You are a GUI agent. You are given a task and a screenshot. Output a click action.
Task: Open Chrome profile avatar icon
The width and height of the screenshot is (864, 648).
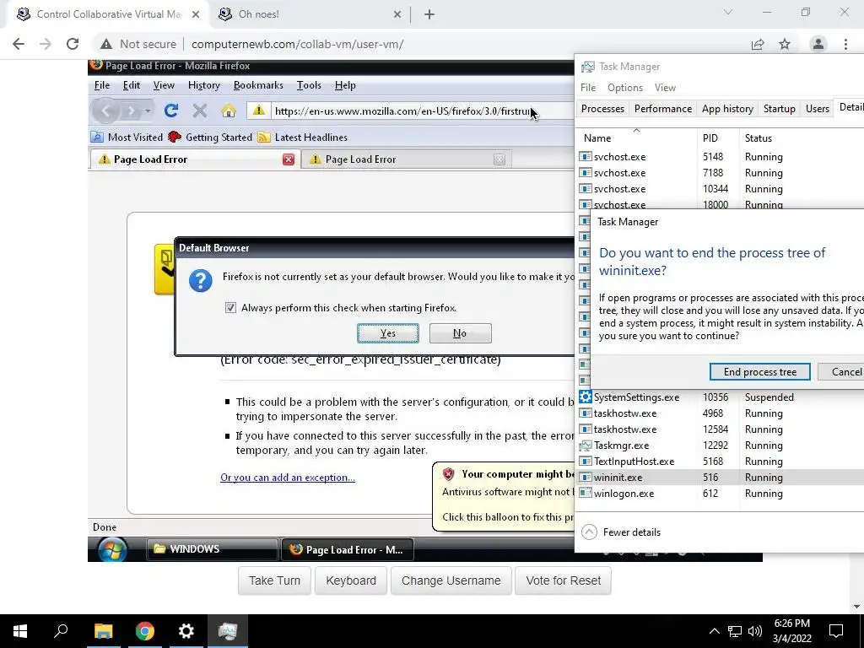pyautogui.click(x=818, y=44)
